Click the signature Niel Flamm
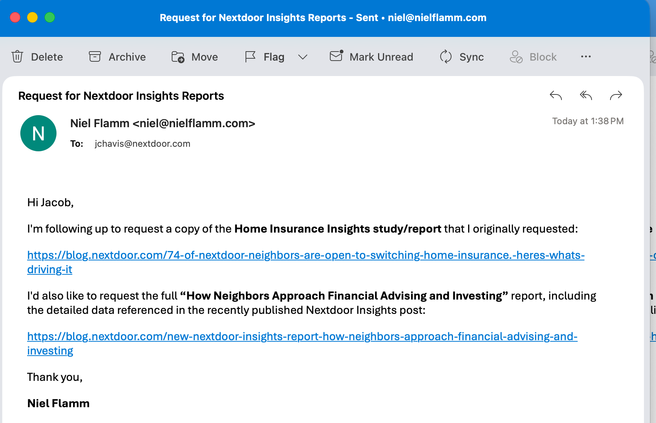The image size is (656, 423). (58, 403)
